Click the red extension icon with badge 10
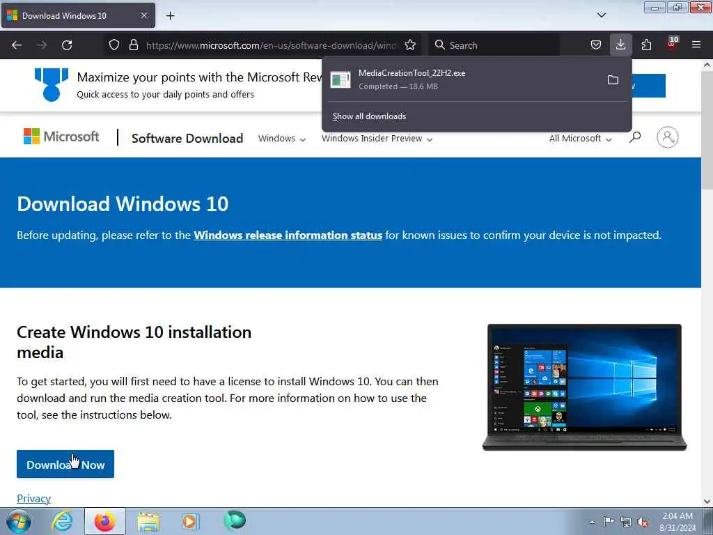The height and width of the screenshot is (535, 713). tap(672, 44)
